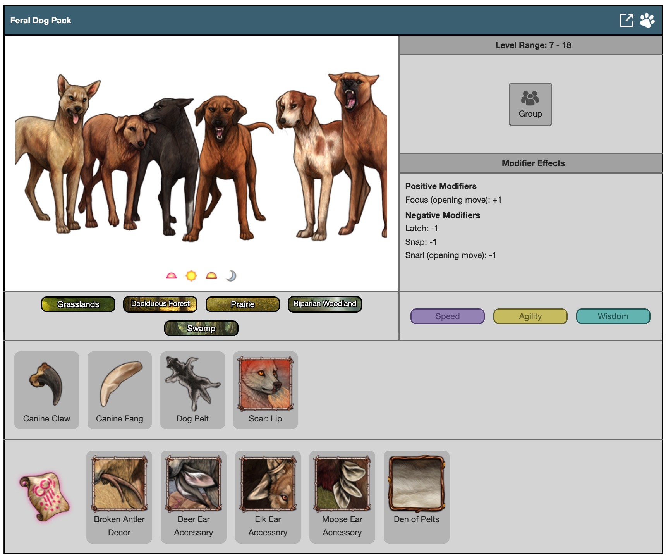Click the open in new window icon

pos(626,20)
